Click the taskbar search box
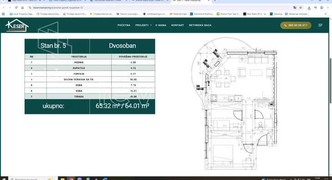 (33, 179)
